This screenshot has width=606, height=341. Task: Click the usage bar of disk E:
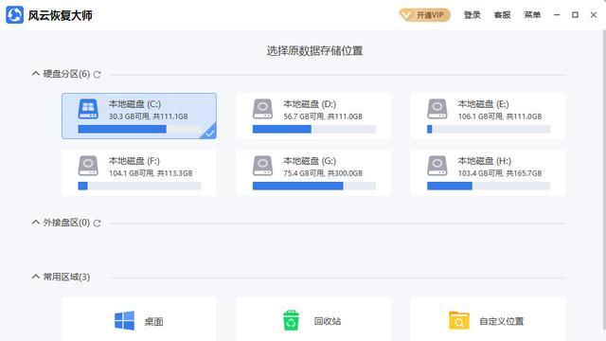point(489,129)
